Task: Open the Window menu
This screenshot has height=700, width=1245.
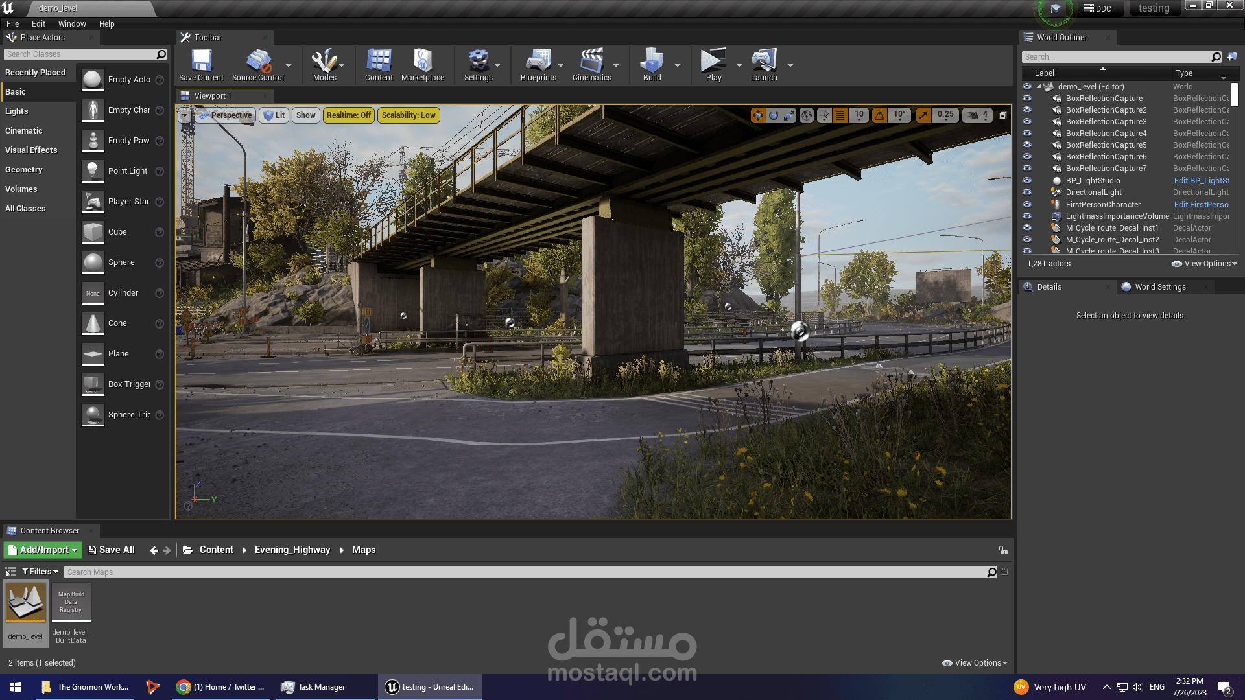Action: point(71,24)
